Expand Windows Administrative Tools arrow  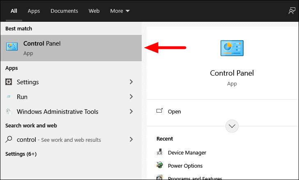(x=131, y=111)
